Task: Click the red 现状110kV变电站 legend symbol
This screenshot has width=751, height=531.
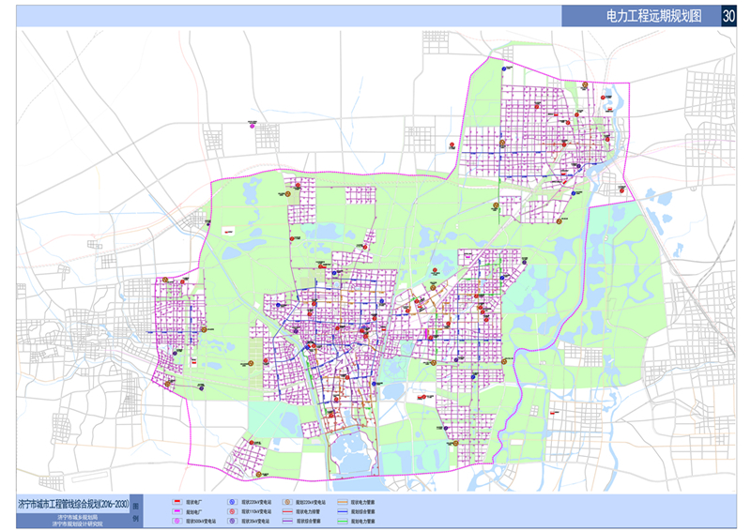Action: [x=232, y=511]
